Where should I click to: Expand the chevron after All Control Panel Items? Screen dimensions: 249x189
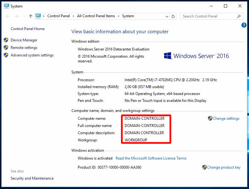119,16
